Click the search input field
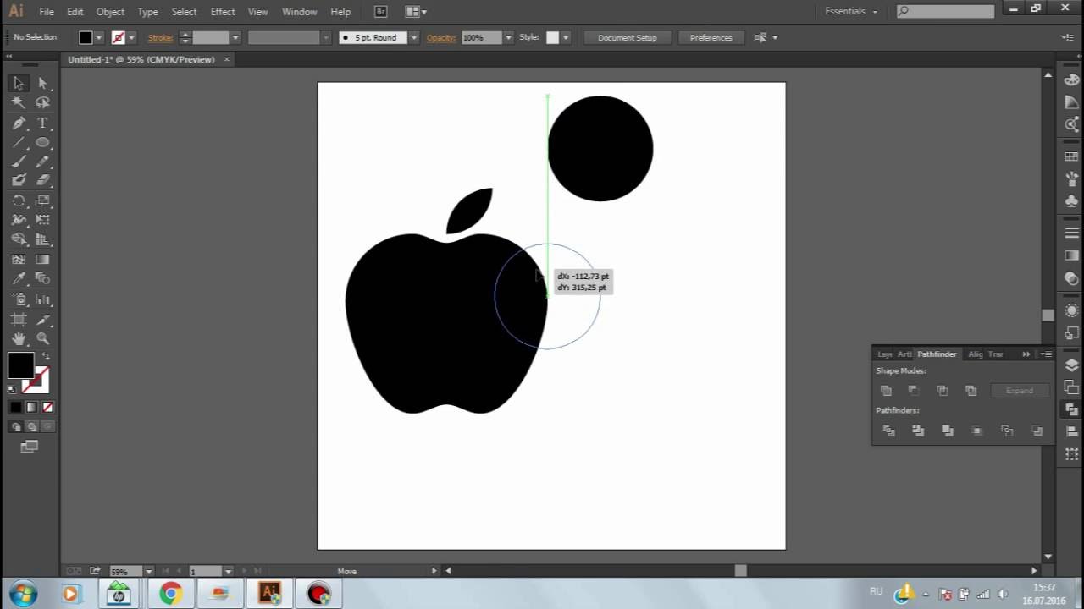Viewport: 1084px width, 609px height. tap(945, 11)
